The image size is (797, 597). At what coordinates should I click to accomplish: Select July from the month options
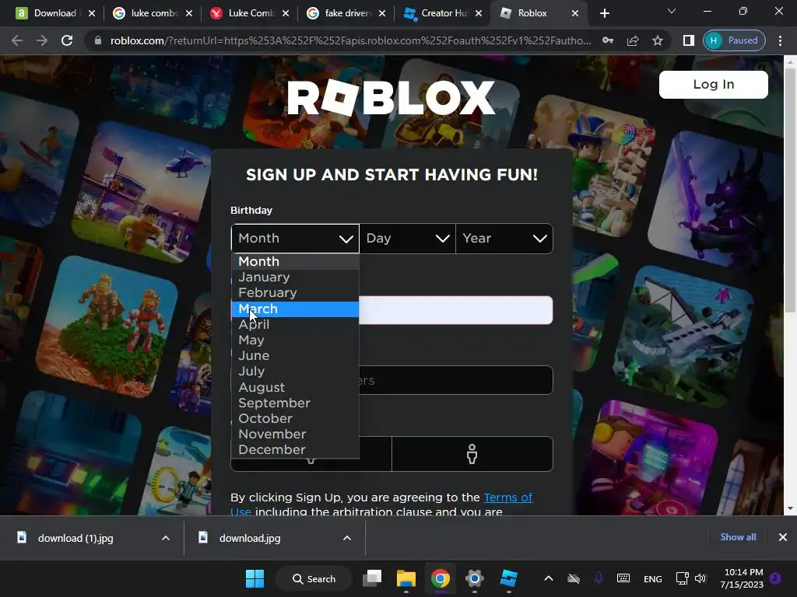[295, 372]
